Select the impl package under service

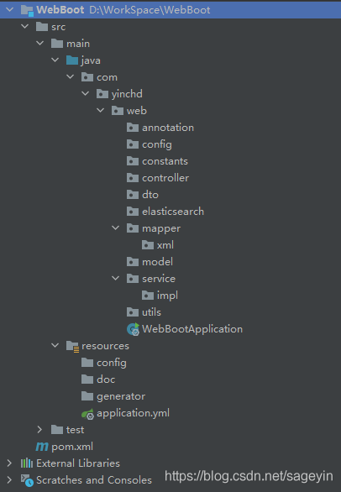(160, 296)
